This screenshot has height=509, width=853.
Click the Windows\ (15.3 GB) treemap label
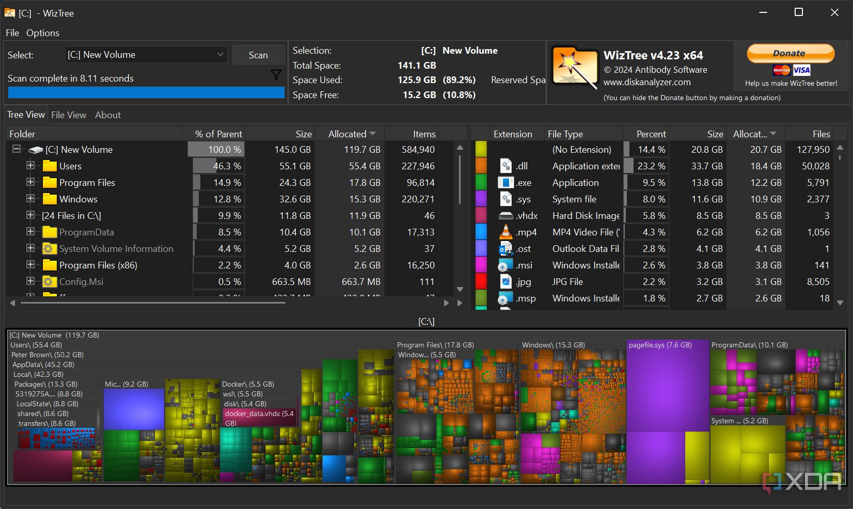[x=553, y=345]
